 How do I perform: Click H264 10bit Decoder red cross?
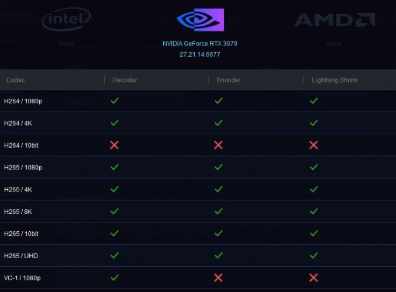click(115, 145)
